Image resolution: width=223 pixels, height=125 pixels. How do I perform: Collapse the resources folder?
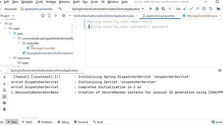point(10,58)
